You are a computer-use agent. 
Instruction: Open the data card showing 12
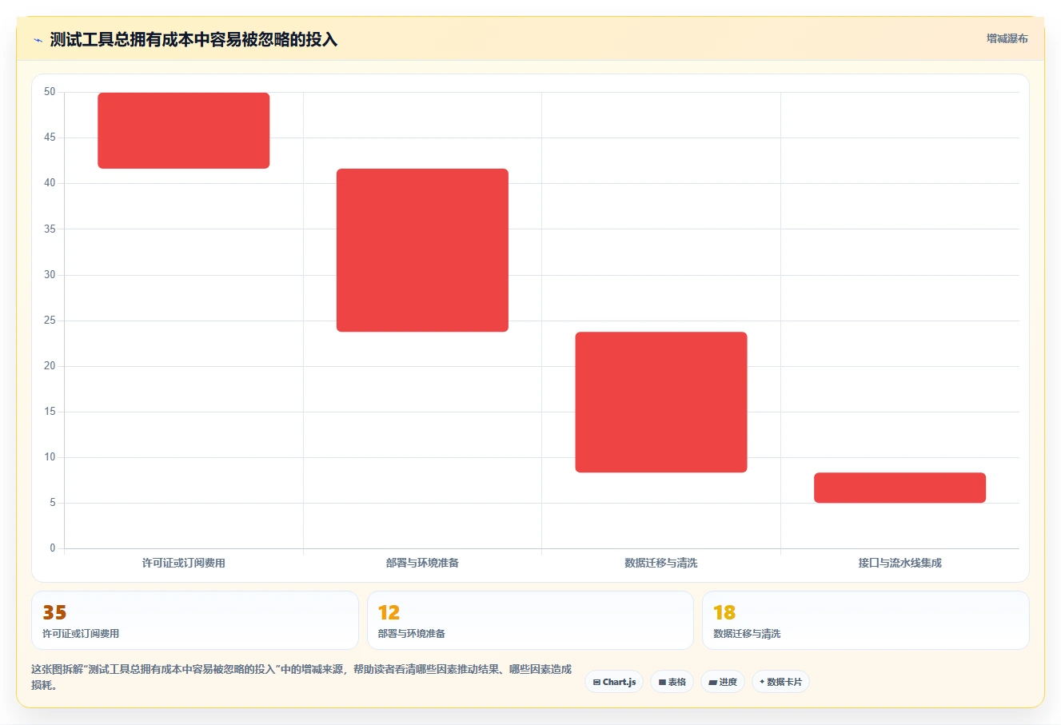tap(530, 620)
